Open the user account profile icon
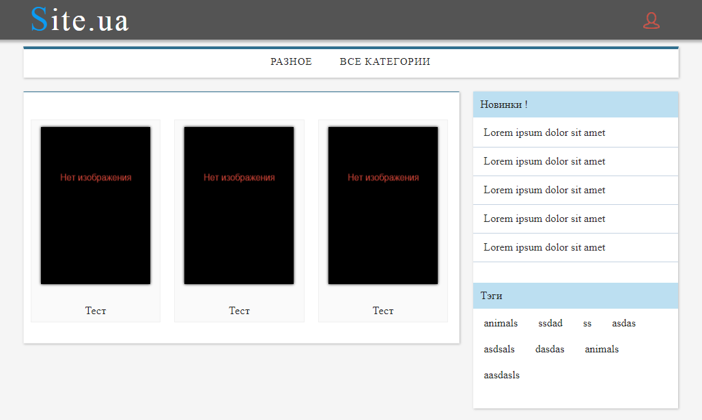The width and height of the screenshot is (702, 420). click(x=651, y=20)
